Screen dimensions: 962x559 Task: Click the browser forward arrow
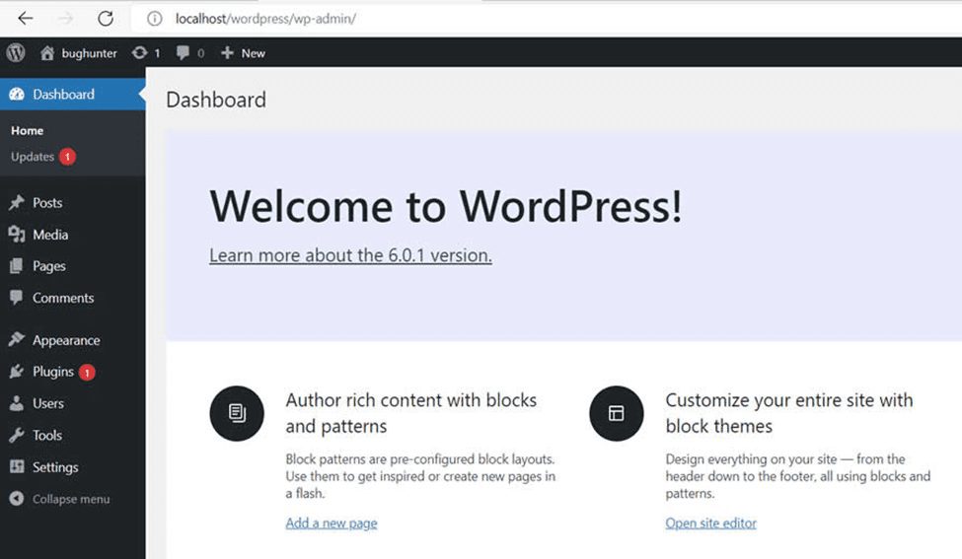coord(65,19)
